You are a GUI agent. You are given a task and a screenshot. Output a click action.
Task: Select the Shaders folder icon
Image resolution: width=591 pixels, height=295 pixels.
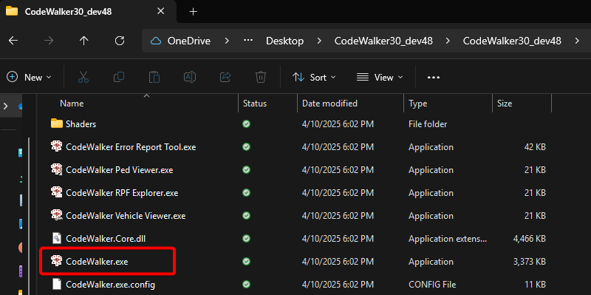coord(57,123)
